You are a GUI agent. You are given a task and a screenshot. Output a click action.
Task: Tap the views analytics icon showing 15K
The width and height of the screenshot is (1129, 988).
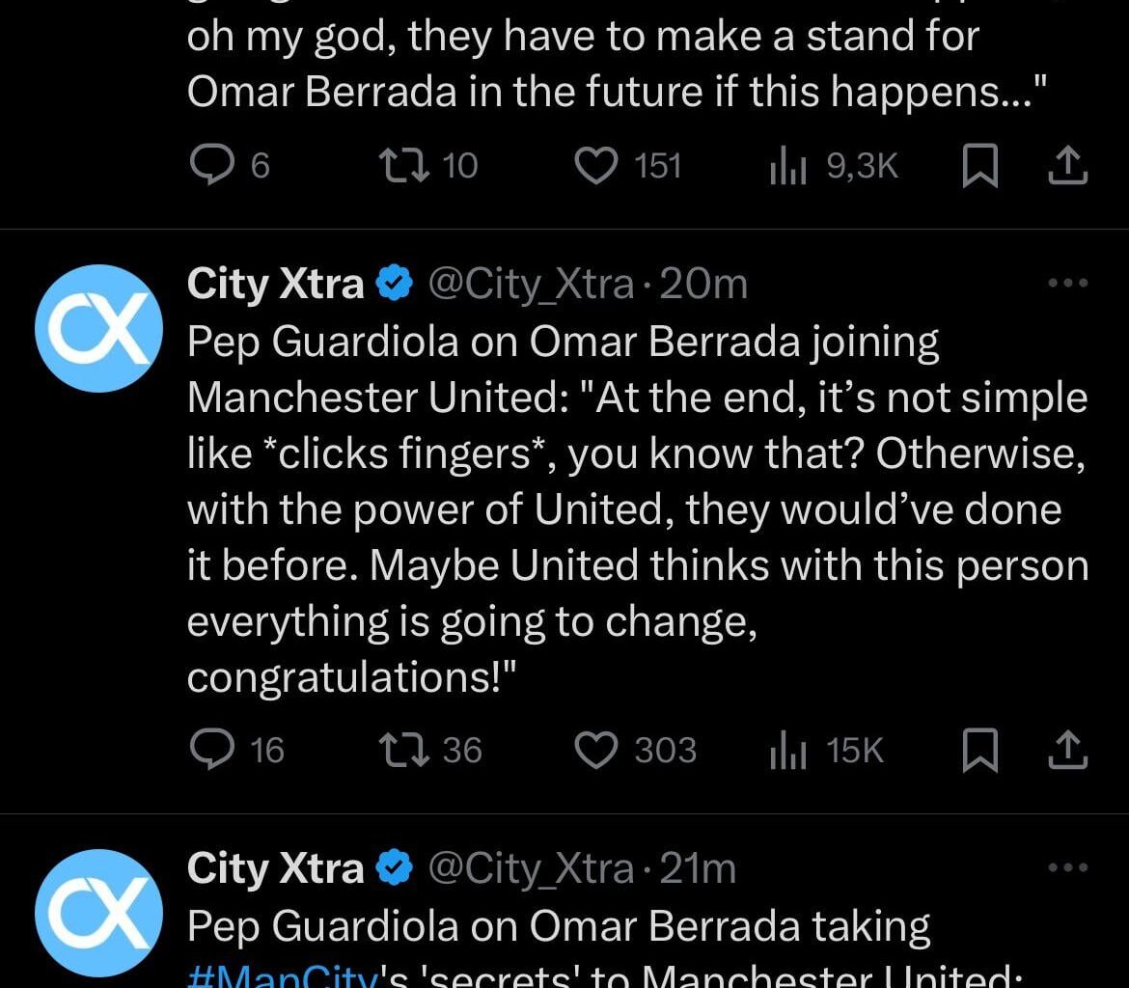coord(786,750)
